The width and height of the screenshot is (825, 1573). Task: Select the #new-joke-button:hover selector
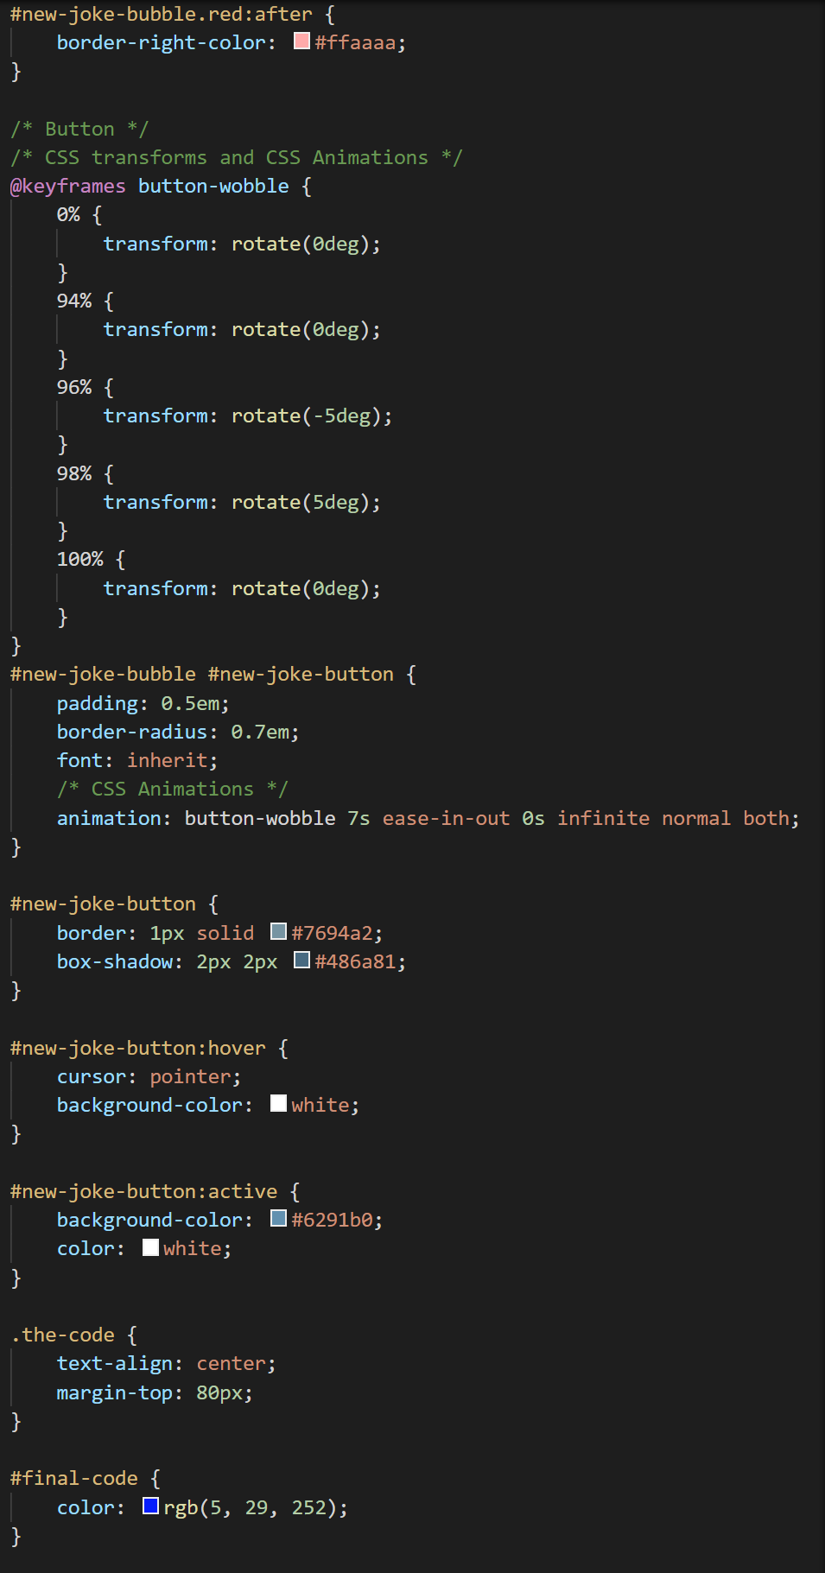click(x=138, y=1048)
